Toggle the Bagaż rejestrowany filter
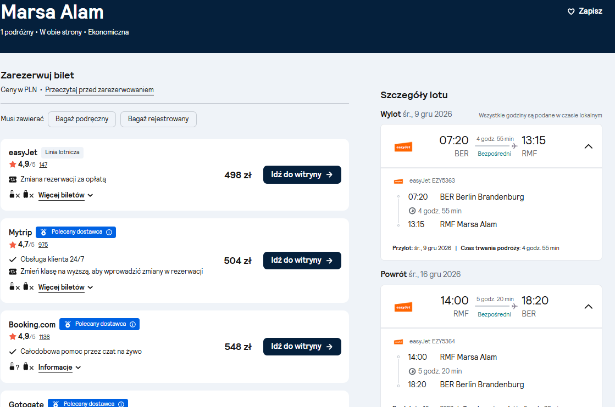 pyautogui.click(x=158, y=119)
